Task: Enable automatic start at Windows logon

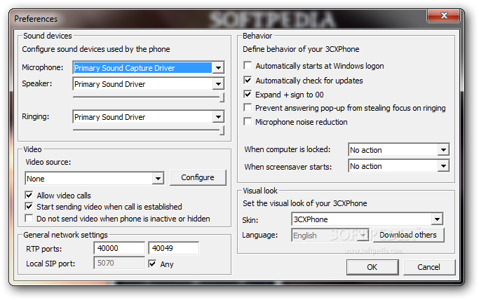Action: click(248, 66)
